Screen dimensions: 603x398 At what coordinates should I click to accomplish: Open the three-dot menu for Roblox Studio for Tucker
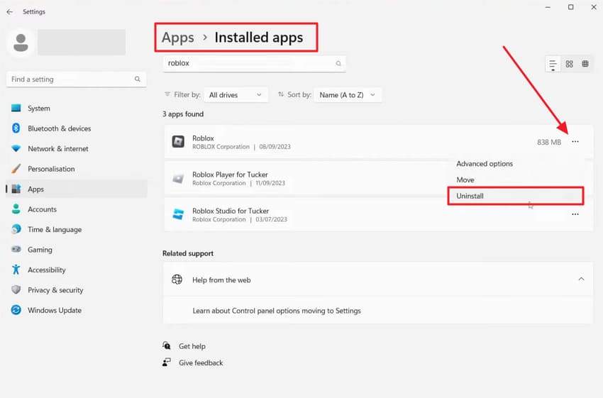[x=575, y=214]
